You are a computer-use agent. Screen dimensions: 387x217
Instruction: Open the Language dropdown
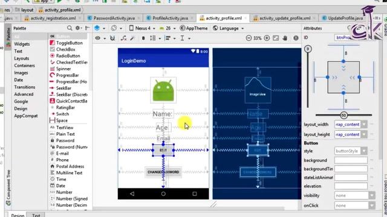pos(229,28)
